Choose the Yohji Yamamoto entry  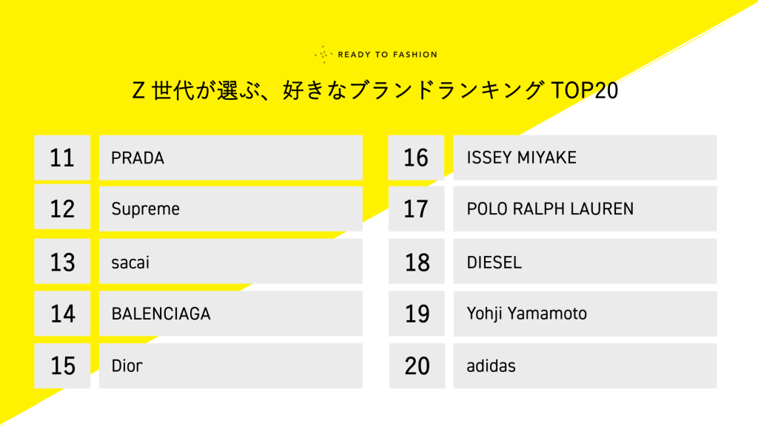pyautogui.click(x=585, y=314)
